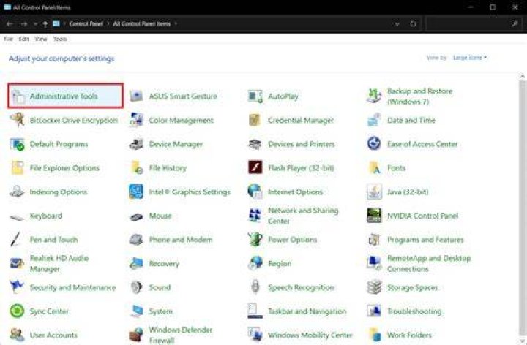The height and width of the screenshot is (345, 527).
Task: Open the Intel Graphics Settings icon
Action: coord(136,192)
